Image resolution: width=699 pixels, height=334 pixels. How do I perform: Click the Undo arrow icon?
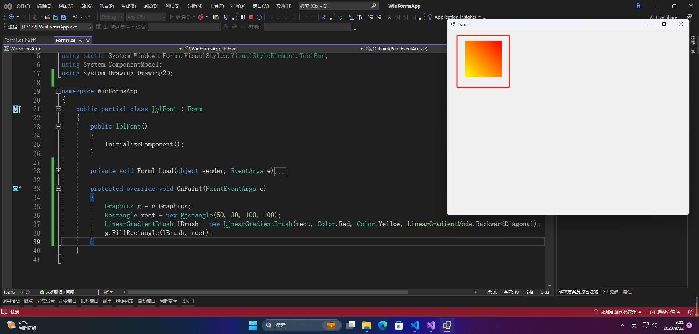pos(75,17)
